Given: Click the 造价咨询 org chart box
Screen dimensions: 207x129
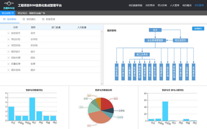Looking at the screenshot, I should pos(168,72).
